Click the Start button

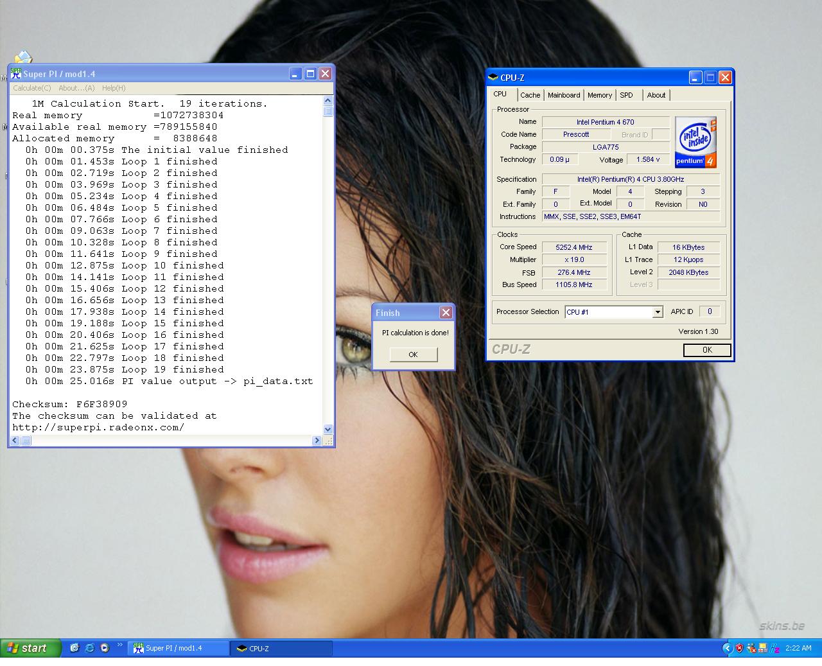(x=31, y=648)
